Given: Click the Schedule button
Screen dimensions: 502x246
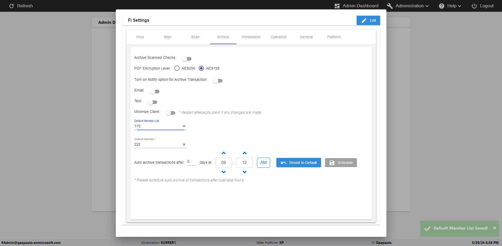Looking at the screenshot, I should coord(341,163).
